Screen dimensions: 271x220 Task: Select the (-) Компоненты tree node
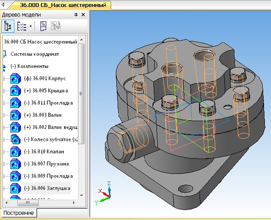(30, 66)
